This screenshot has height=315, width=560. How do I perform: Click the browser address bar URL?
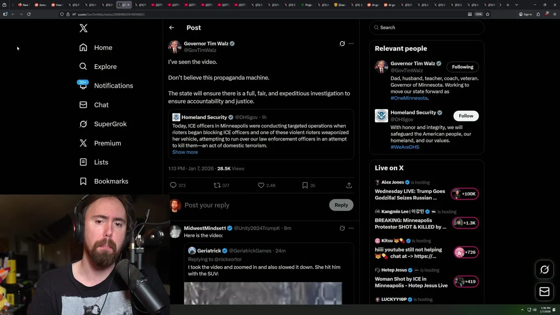(x=111, y=14)
